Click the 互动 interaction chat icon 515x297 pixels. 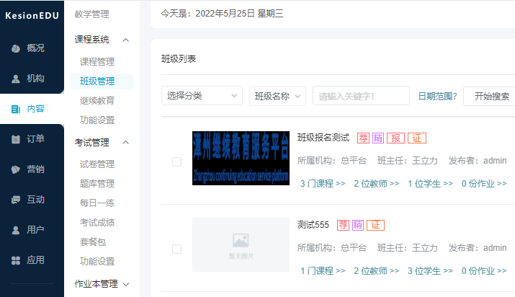pyautogui.click(x=16, y=200)
